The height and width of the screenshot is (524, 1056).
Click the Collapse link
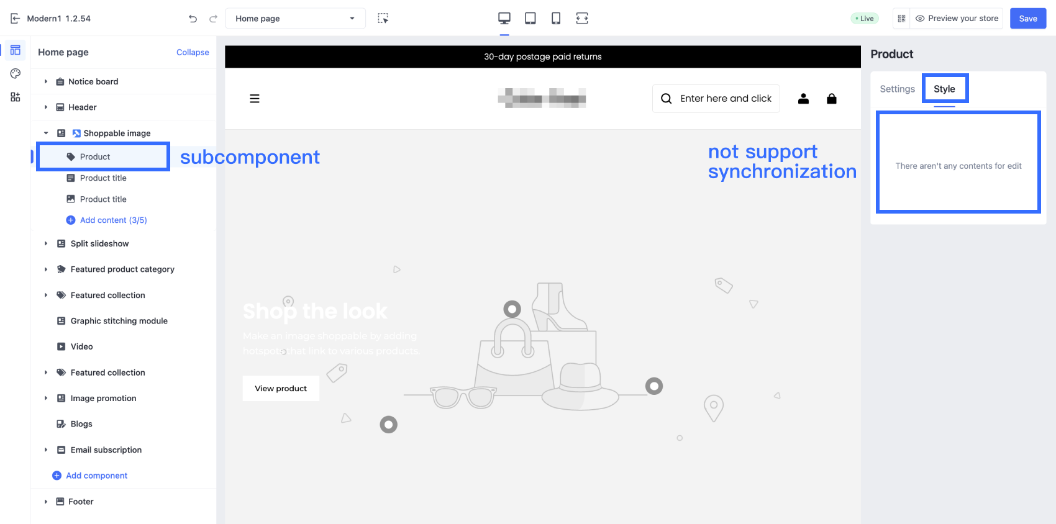193,53
